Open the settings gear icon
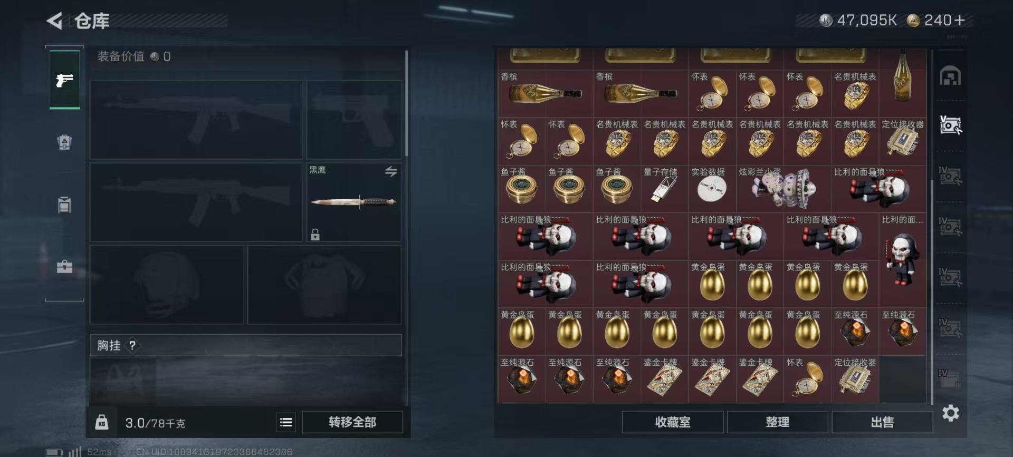The image size is (1013, 457). point(950,413)
